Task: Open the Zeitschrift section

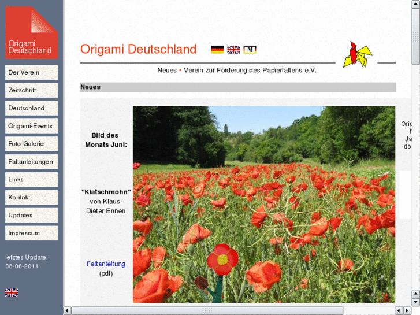Action: 31,90
